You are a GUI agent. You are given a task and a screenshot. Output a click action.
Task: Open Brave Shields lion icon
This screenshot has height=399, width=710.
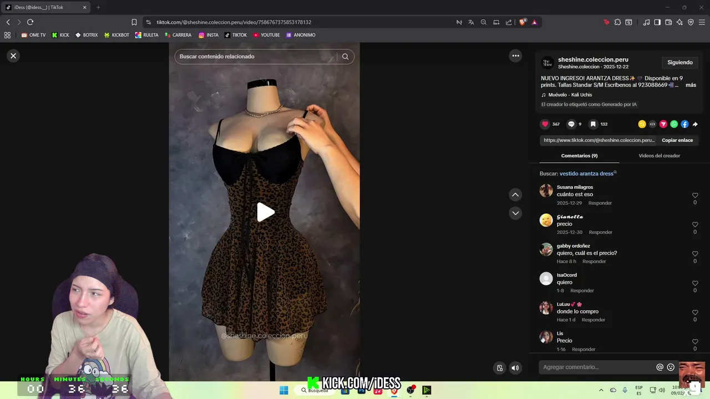523,22
